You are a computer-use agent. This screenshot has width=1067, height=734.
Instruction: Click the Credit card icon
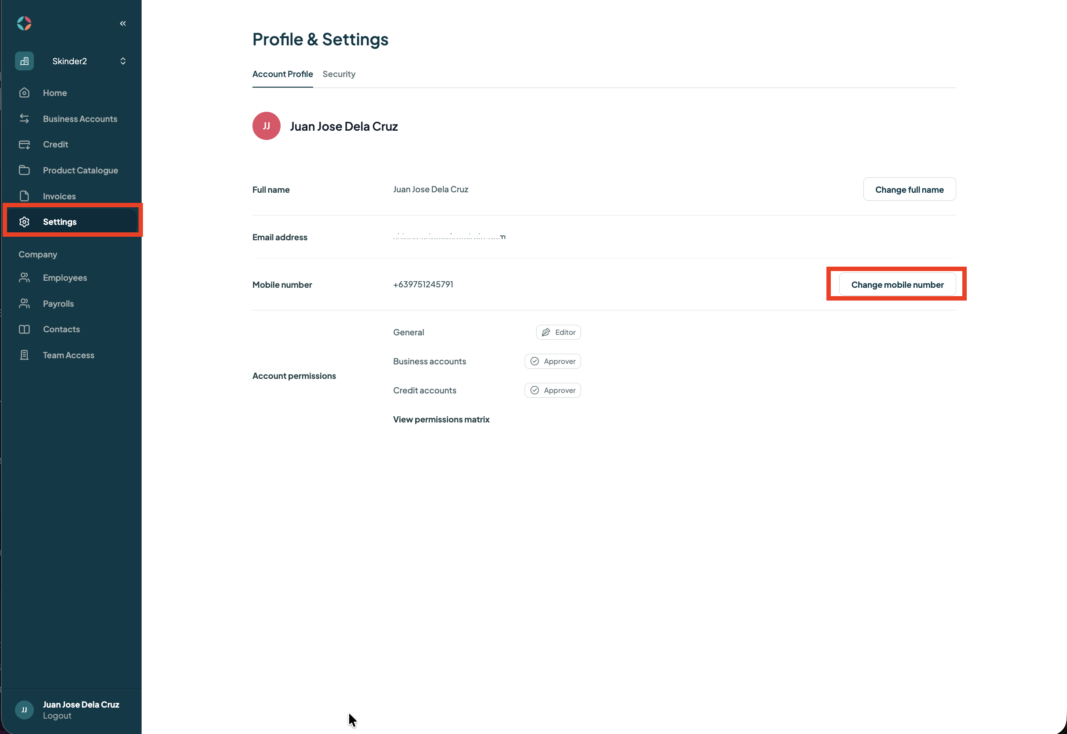[24, 144]
